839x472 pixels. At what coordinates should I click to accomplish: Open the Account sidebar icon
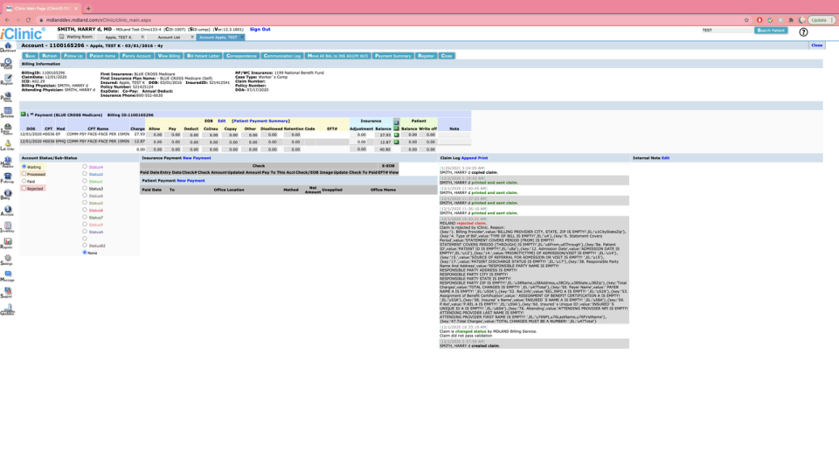[8, 211]
